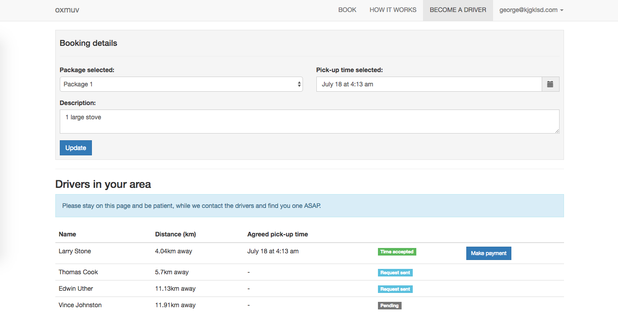Open the george@kjgklsd.com account menu
Screen dimensions: 618x325
(531, 10)
